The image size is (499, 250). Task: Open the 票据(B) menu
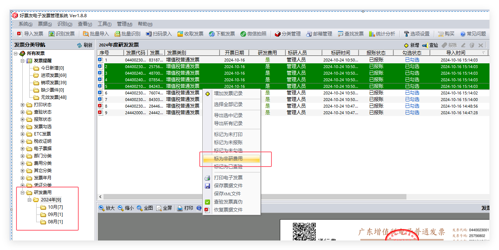45,24
